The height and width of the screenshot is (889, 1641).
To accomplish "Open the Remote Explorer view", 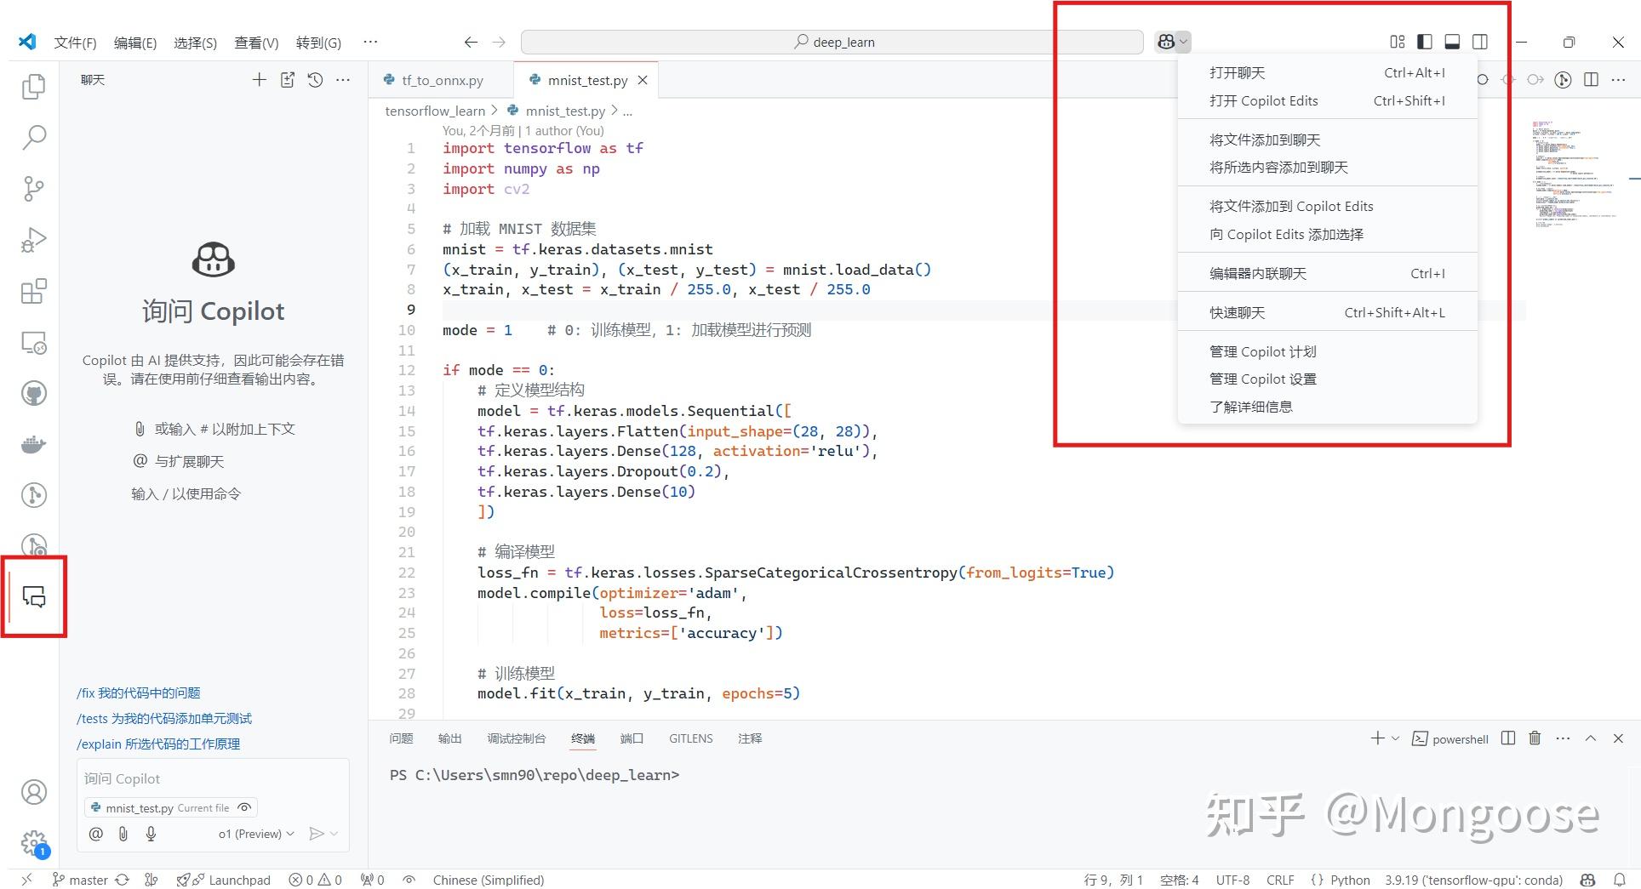I will tap(33, 343).
